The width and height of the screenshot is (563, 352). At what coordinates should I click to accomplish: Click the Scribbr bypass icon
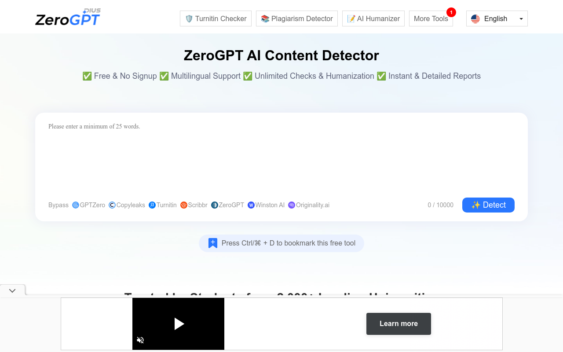(184, 205)
